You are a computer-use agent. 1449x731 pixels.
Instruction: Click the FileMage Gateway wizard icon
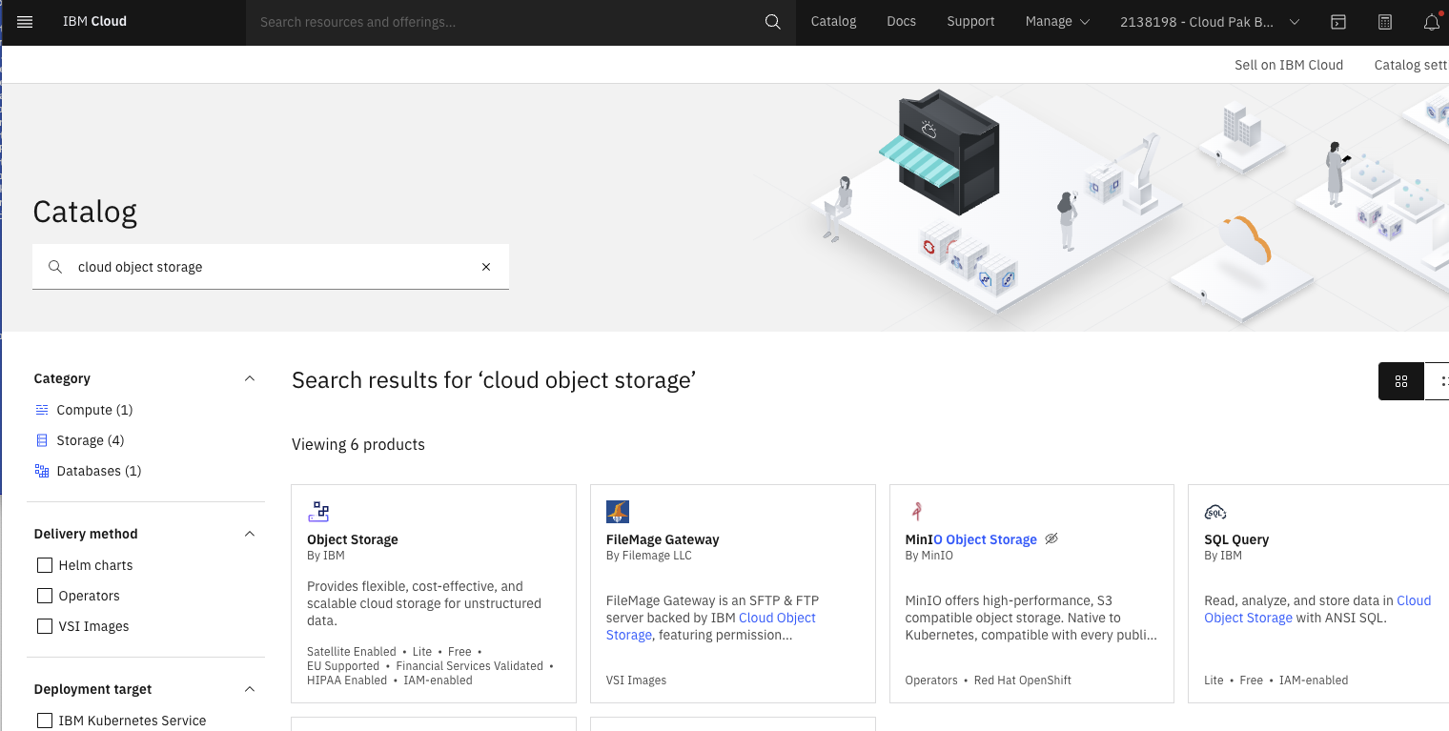click(x=618, y=512)
